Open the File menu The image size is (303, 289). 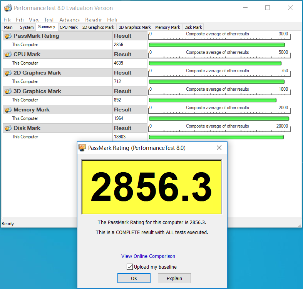(x=7, y=20)
